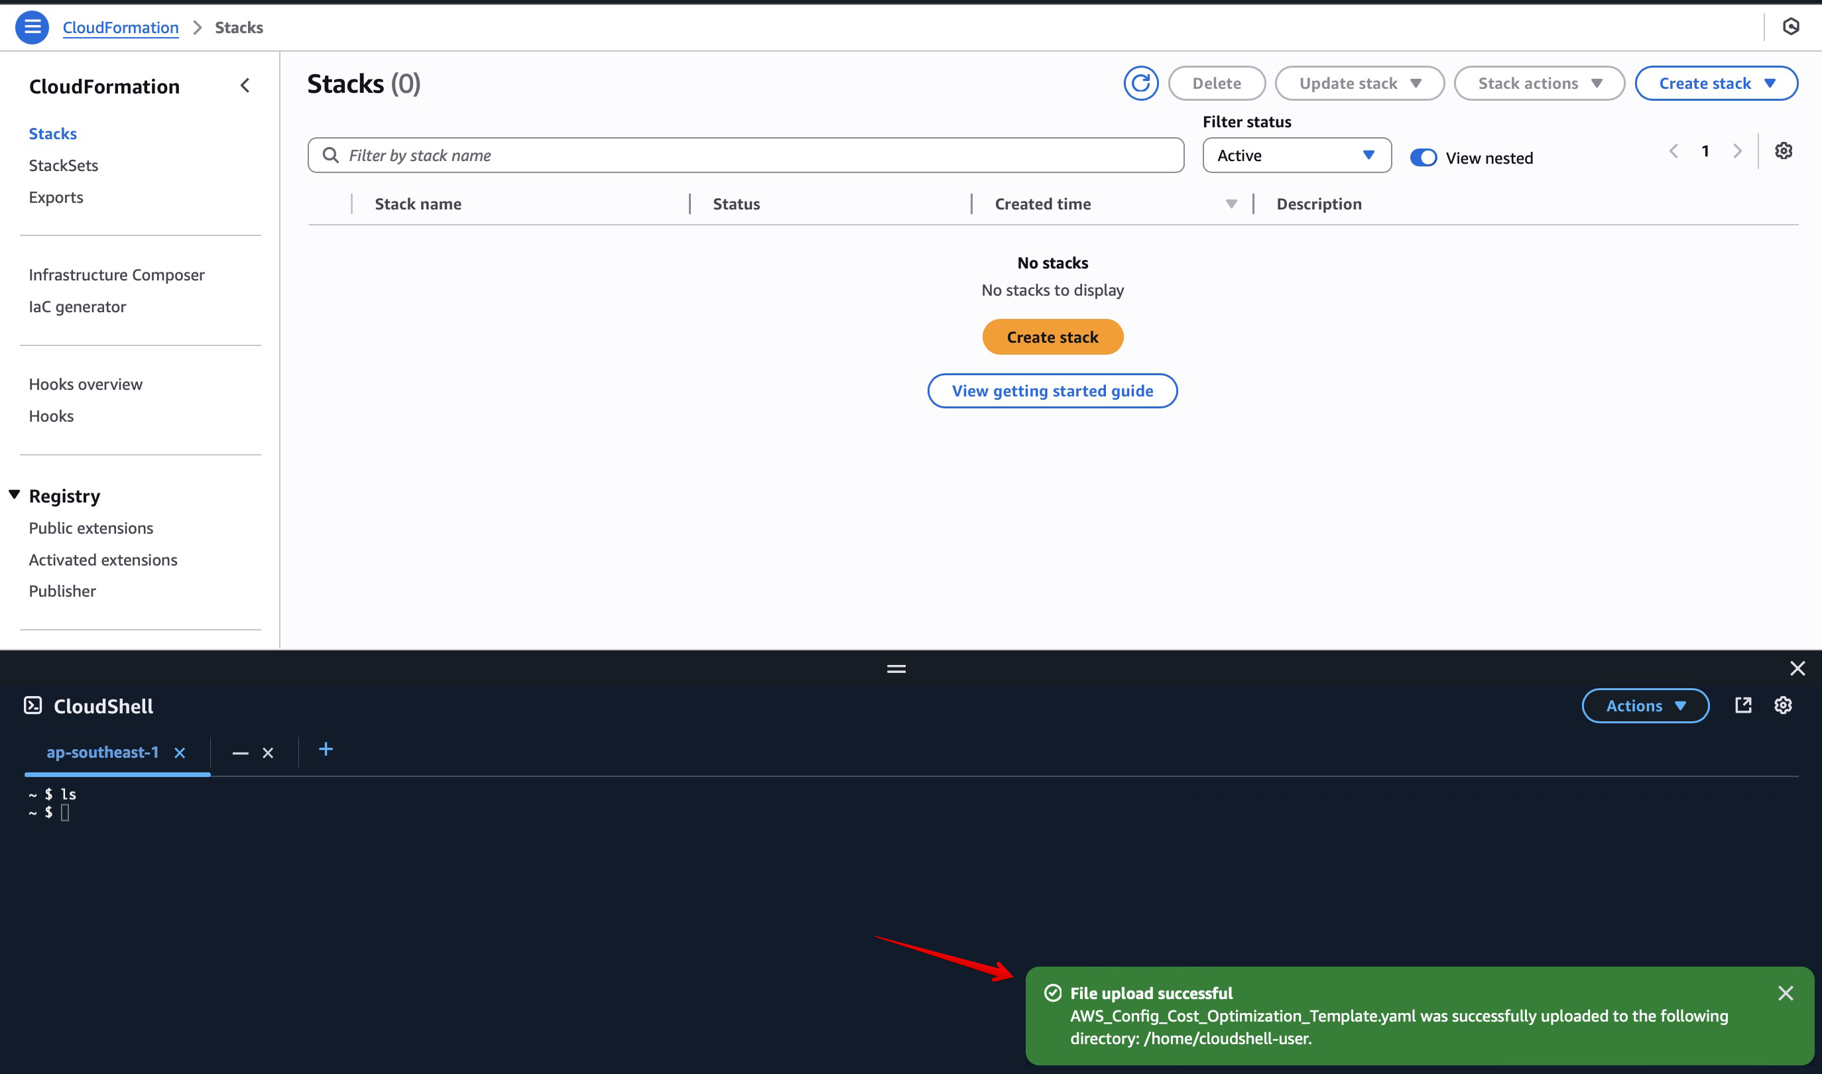
Task: Open CloudShell settings gear icon
Action: (x=1782, y=705)
